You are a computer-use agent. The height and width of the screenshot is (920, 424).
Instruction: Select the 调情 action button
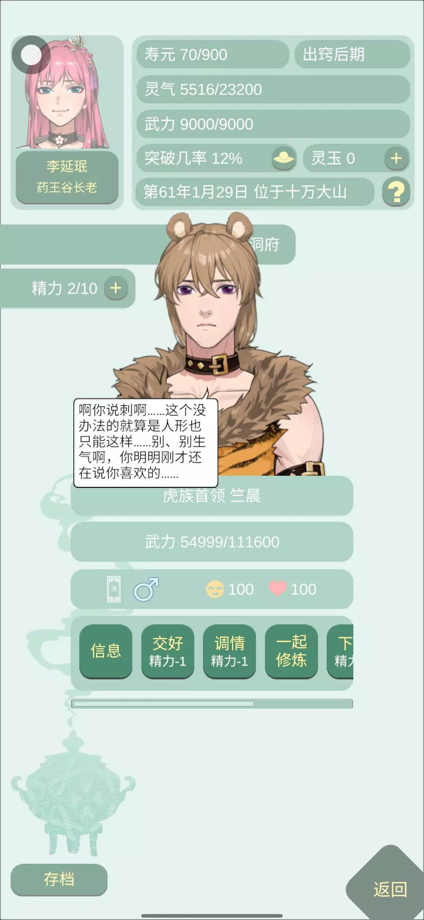click(229, 651)
